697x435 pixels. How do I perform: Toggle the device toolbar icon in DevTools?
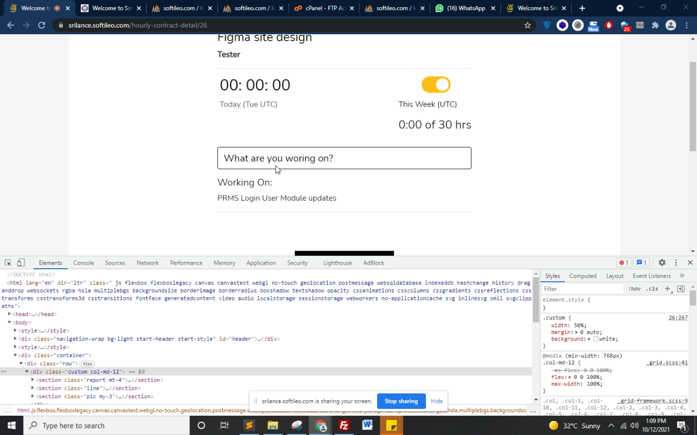click(21, 263)
